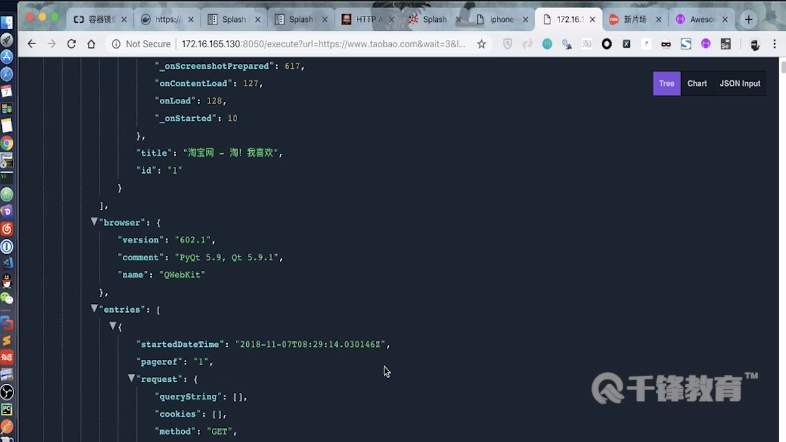Viewport: 786px width, 442px height.
Task: Collapse the first entries object brace
Action: tap(113, 326)
